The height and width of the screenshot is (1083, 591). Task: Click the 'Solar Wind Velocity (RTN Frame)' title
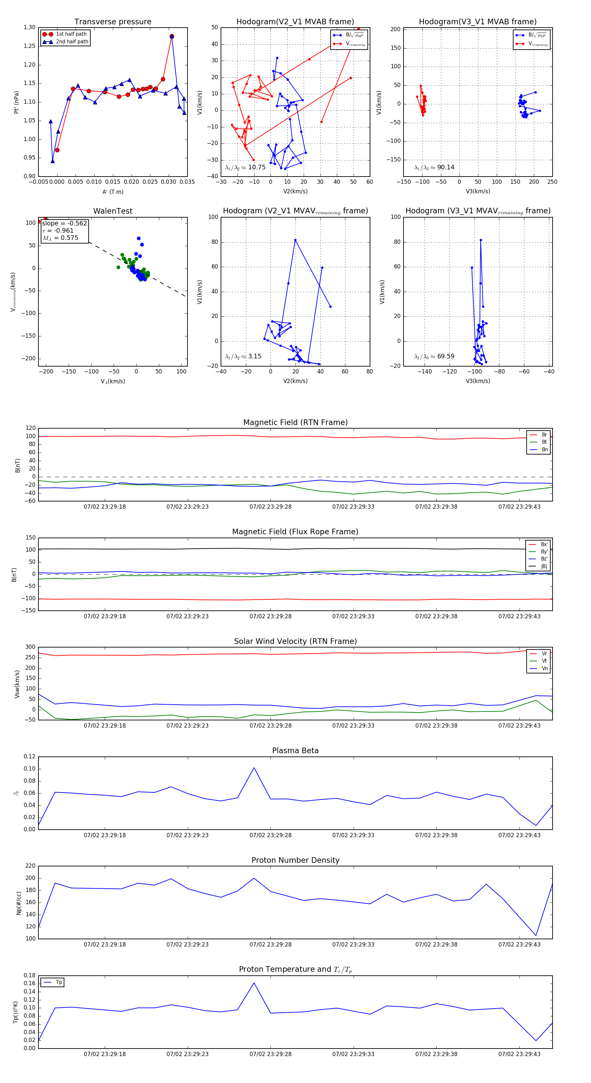pyautogui.click(x=295, y=641)
